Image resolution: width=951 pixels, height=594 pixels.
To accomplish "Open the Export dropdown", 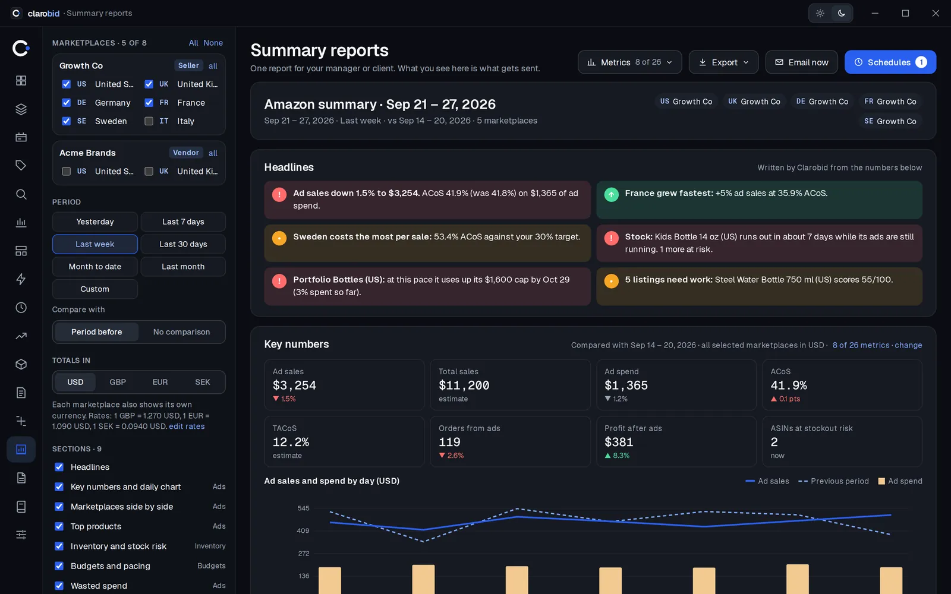I will click(x=723, y=62).
